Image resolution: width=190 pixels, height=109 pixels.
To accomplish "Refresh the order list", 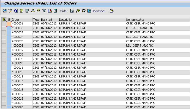I will click(16, 11).
